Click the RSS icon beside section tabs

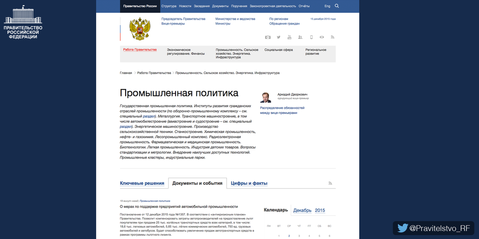point(330,183)
